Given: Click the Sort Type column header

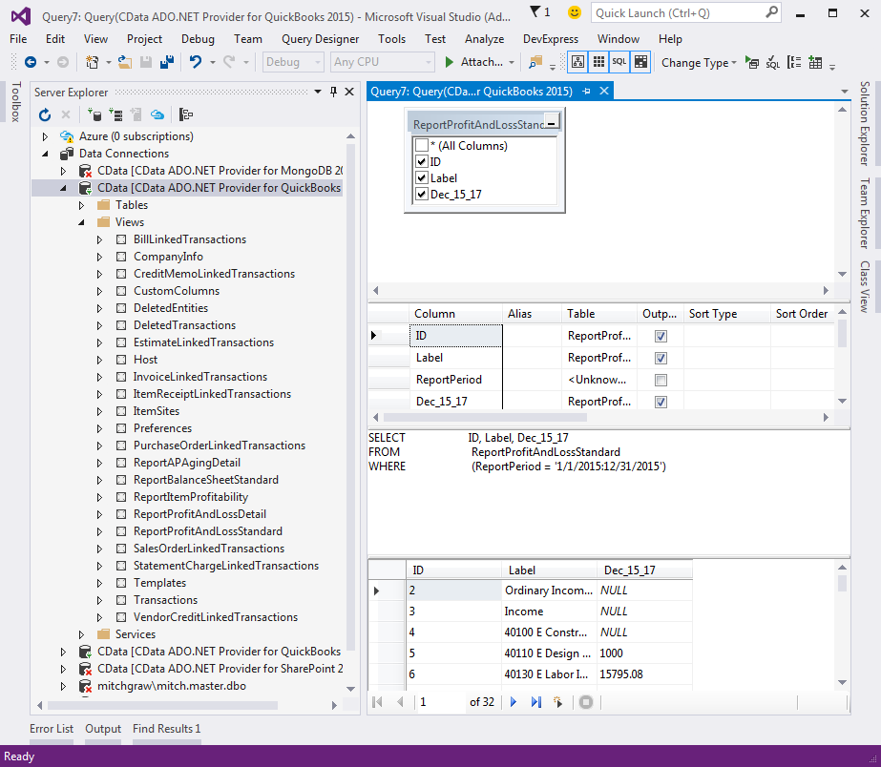Looking at the screenshot, I should 726,314.
